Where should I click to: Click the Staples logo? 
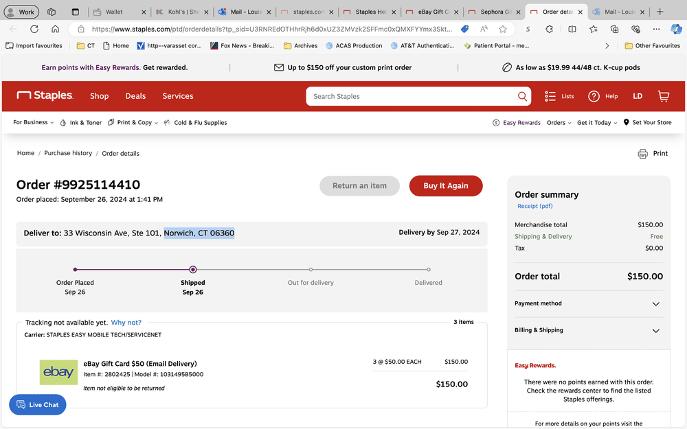[45, 95]
